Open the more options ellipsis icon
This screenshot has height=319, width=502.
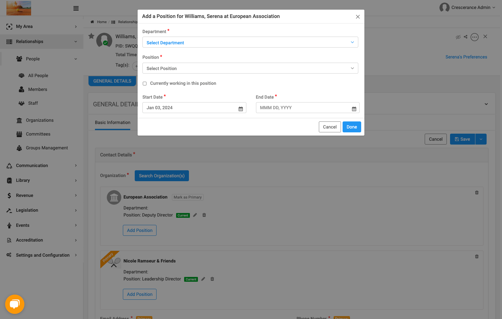click(474, 37)
